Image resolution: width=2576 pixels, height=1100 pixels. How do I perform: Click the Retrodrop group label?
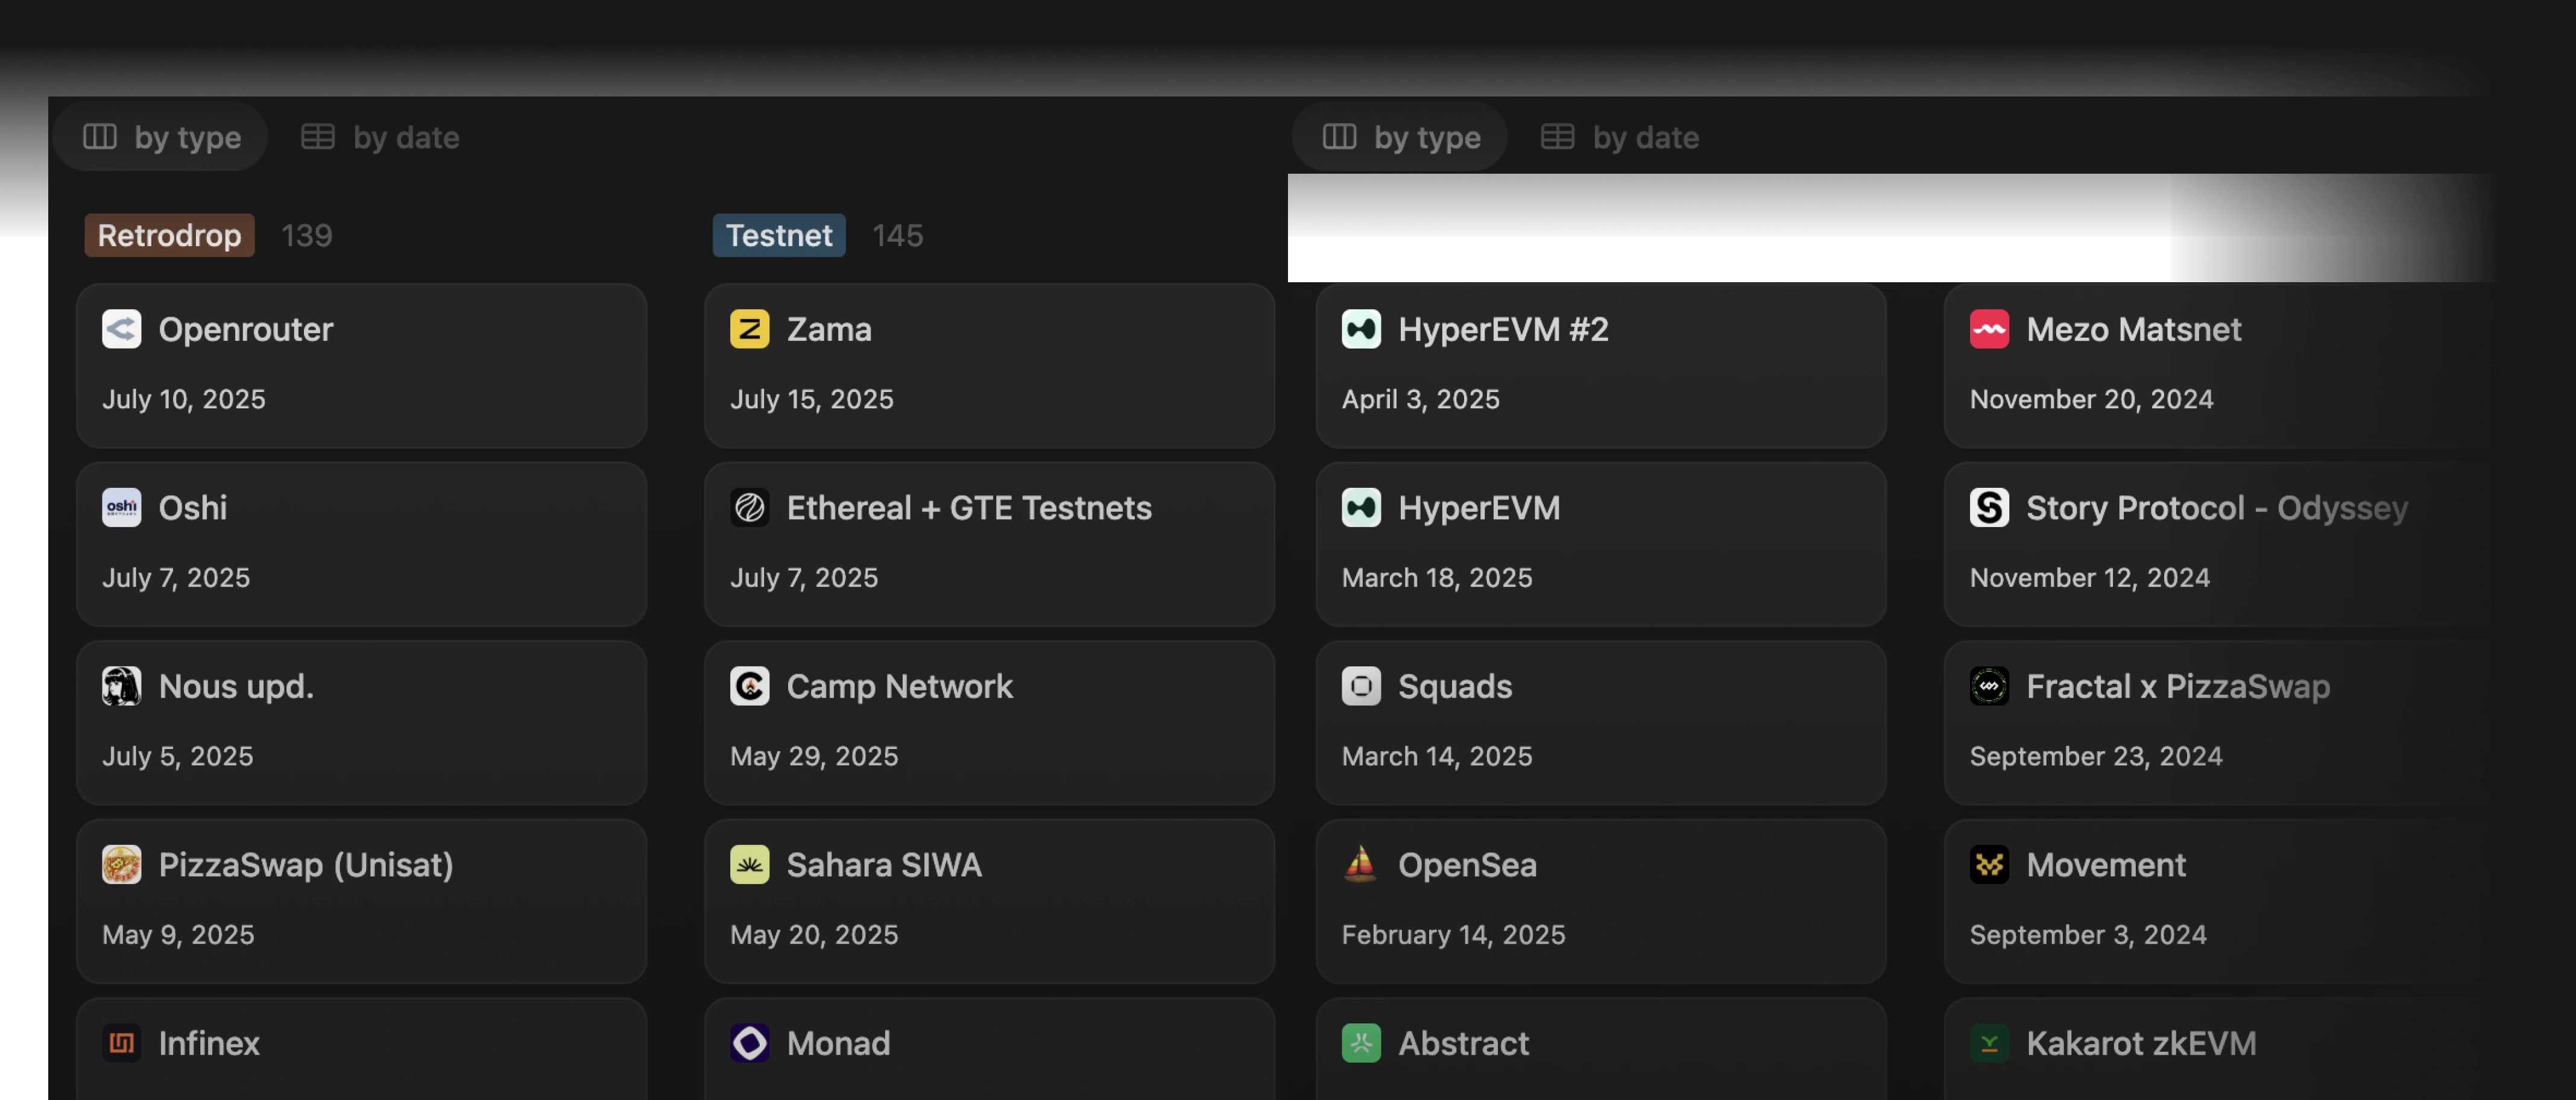click(x=169, y=235)
